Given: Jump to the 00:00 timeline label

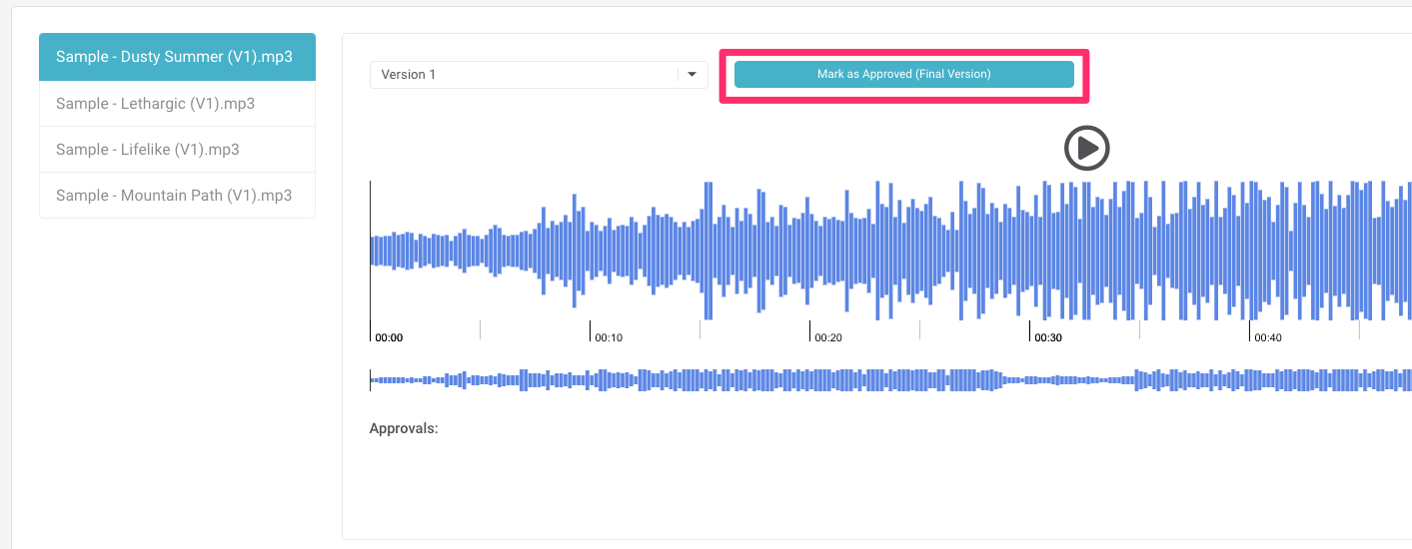Looking at the screenshot, I should tap(389, 337).
